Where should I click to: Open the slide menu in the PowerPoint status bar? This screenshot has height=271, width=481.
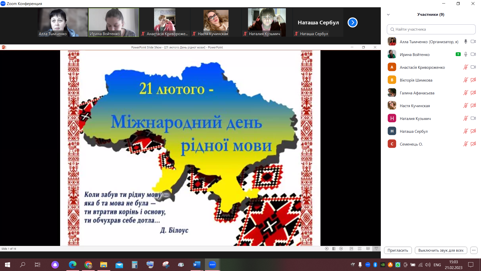[334, 249]
